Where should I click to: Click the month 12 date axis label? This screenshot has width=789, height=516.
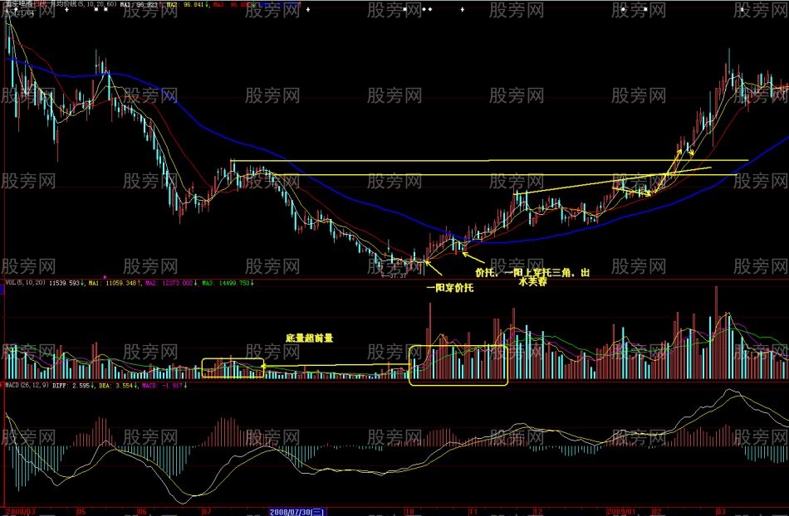coord(538,512)
